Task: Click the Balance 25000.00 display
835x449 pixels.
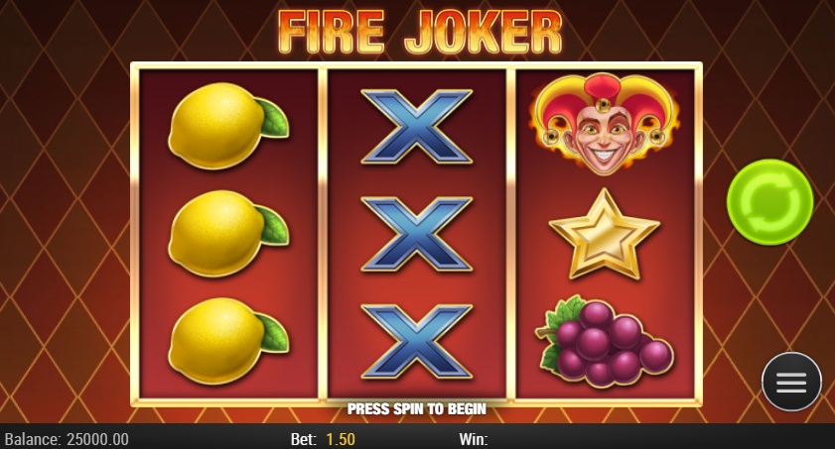Action: pos(97,439)
